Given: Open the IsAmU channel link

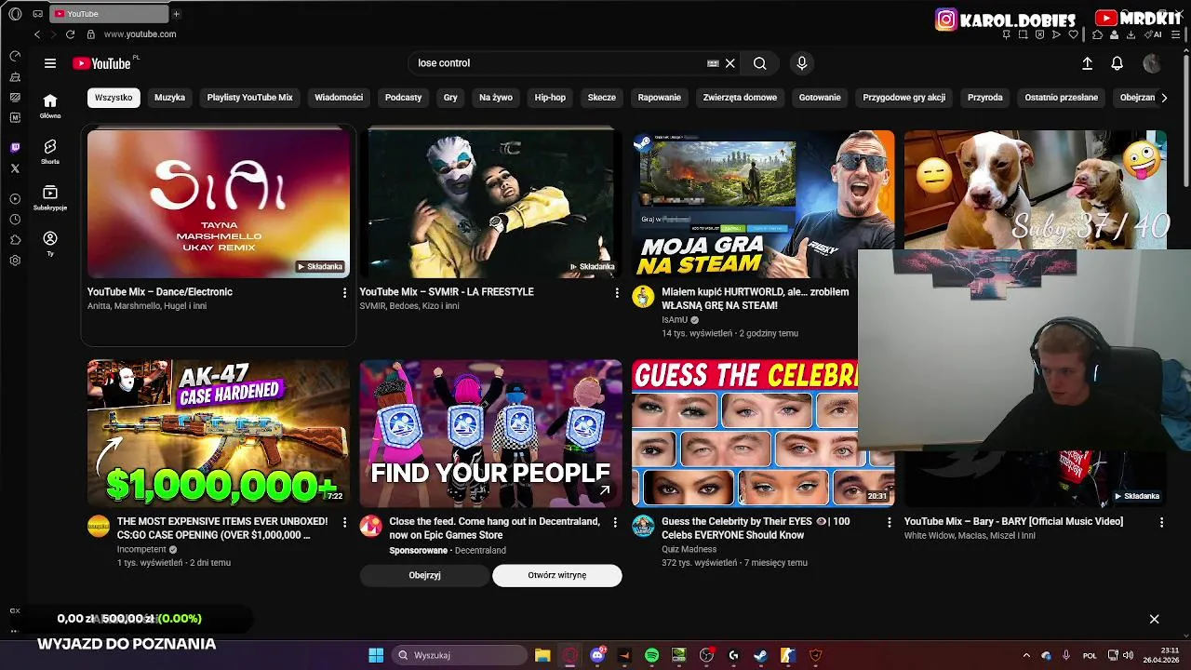Looking at the screenshot, I should 675,319.
